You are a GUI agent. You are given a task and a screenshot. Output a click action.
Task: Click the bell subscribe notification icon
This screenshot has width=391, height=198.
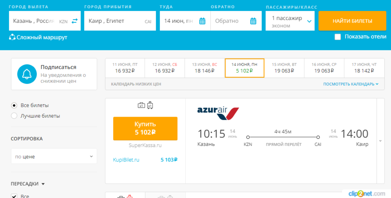point(27,74)
